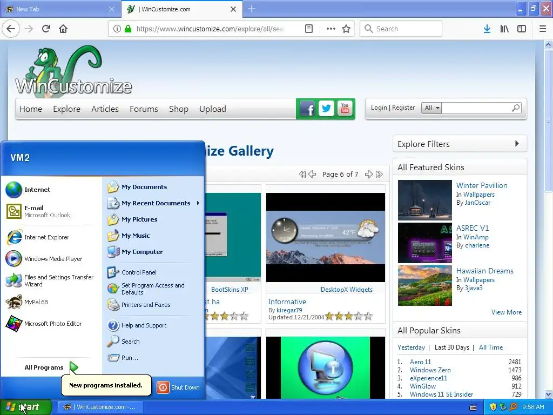Image resolution: width=553 pixels, height=415 pixels.
Task: Visit WinCustomize Twitter icon
Action: pos(326,109)
